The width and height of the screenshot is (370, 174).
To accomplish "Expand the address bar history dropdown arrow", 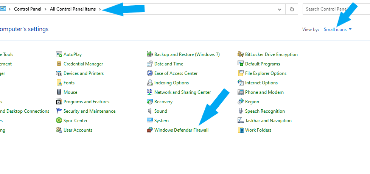I will [x=280, y=9].
